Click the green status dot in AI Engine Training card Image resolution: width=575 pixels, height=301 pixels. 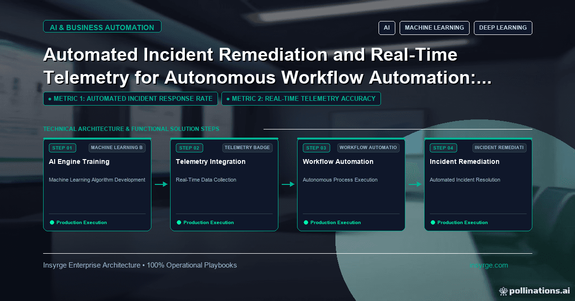tap(52, 222)
